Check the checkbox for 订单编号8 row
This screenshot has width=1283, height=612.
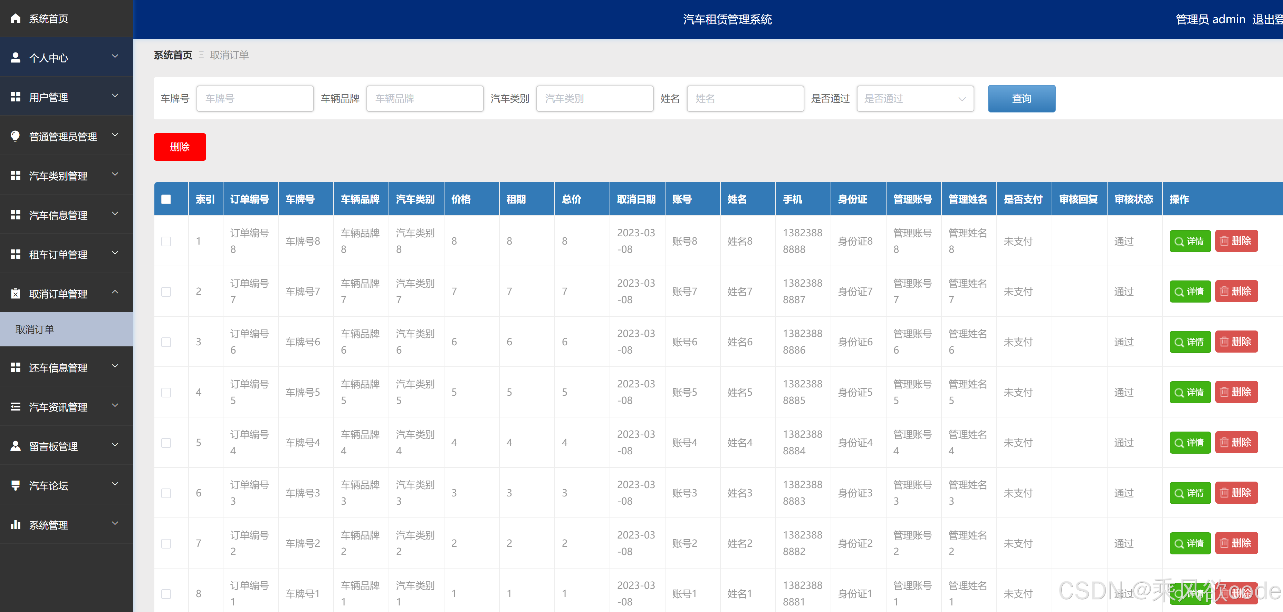point(166,241)
